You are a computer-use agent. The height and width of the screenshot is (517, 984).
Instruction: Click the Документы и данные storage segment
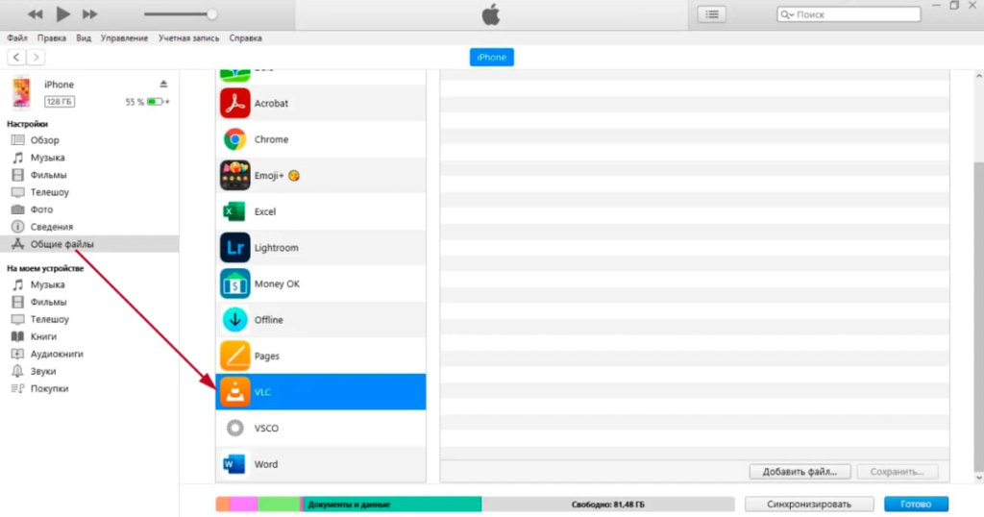point(392,505)
